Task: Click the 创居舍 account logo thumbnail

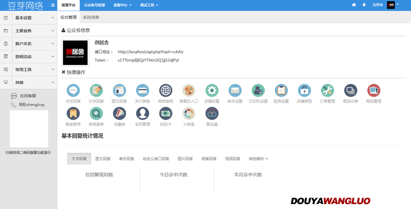Action: coord(75,52)
